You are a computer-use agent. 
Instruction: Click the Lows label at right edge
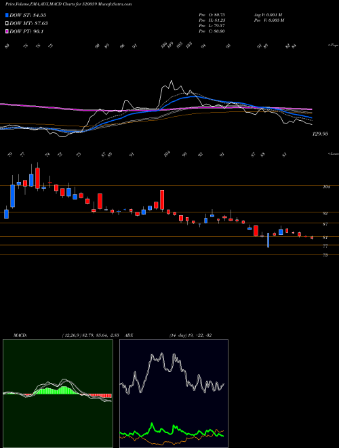(x=333, y=153)
